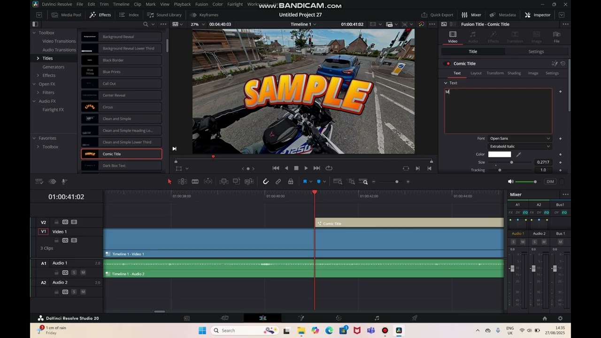Open the Transform tab in Inspector
The image size is (601, 338).
[495, 73]
